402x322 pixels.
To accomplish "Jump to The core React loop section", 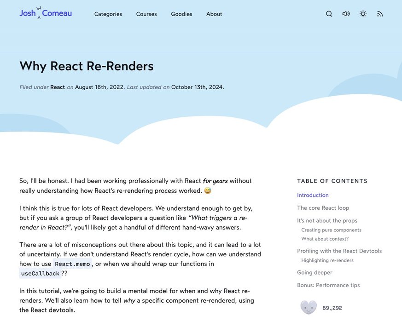I will click(323, 208).
